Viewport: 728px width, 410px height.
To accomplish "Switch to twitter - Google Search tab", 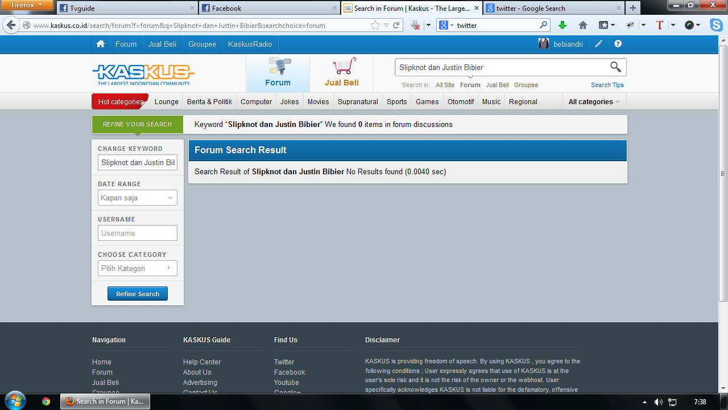I will point(553,8).
